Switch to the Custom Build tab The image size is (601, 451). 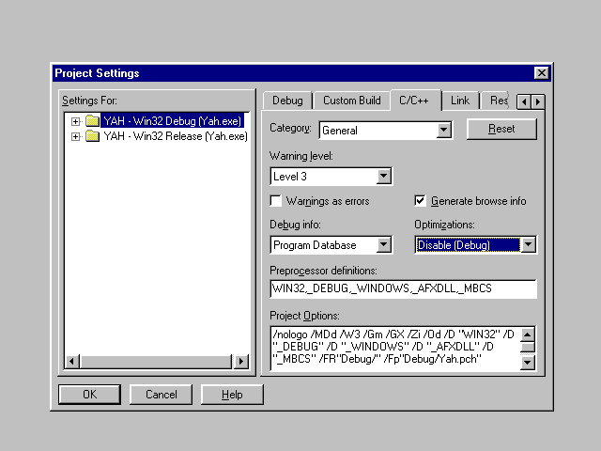pyautogui.click(x=352, y=101)
